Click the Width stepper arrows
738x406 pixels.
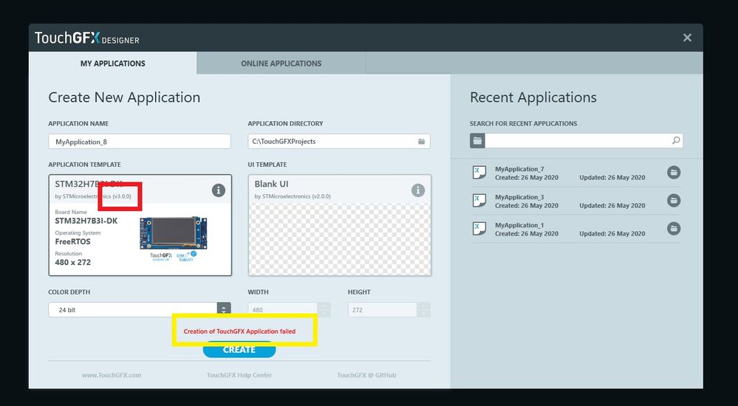click(324, 309)
